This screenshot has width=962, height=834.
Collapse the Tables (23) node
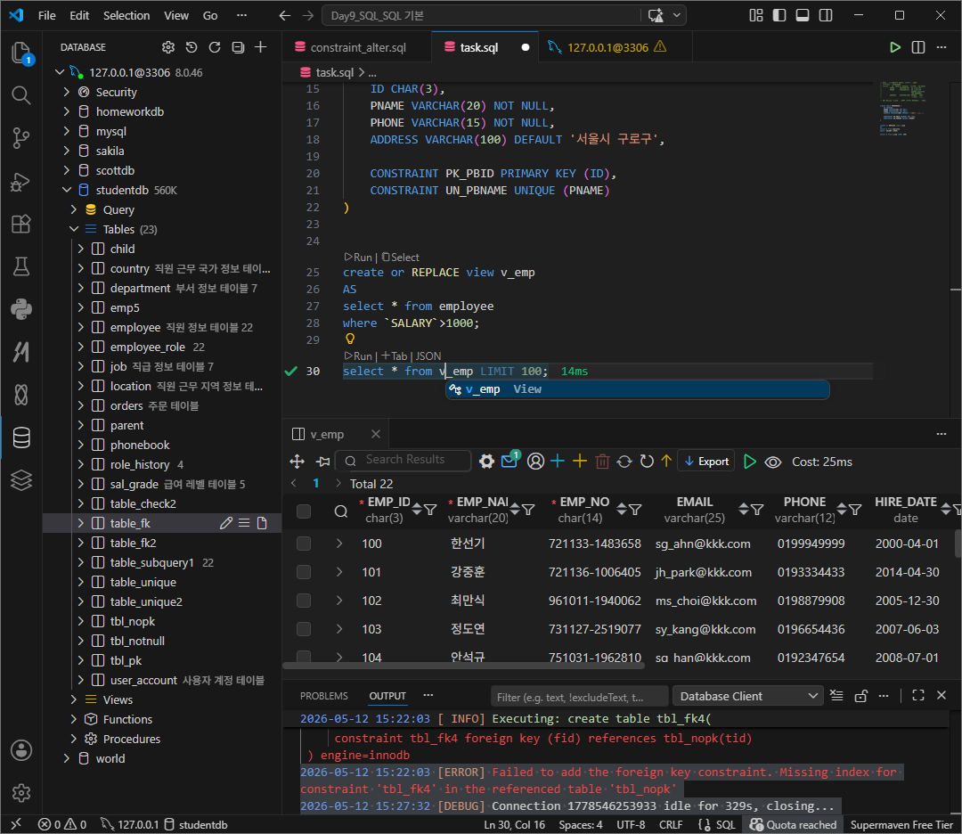coord(74,230)
